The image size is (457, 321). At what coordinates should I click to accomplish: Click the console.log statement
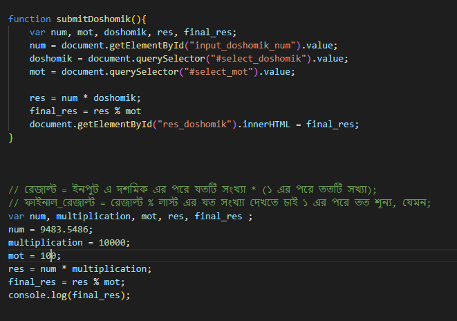[69, 295]
